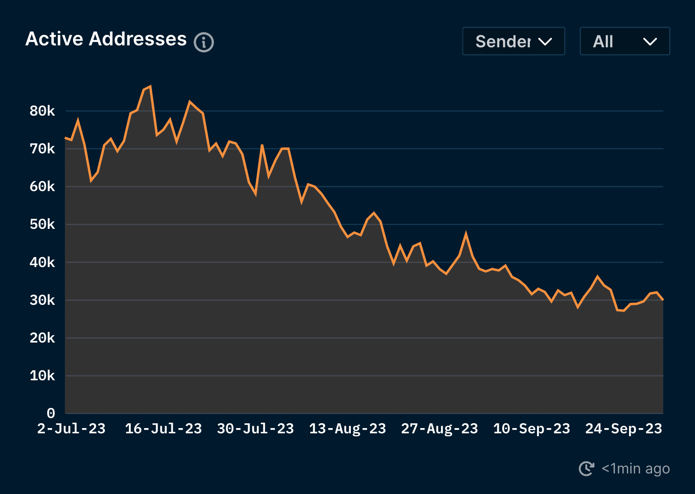Click the Active Addresses title

point(106,39)
